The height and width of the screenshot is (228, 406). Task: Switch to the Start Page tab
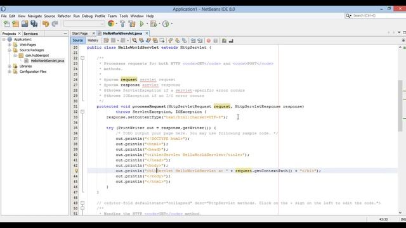coord(80,34)
